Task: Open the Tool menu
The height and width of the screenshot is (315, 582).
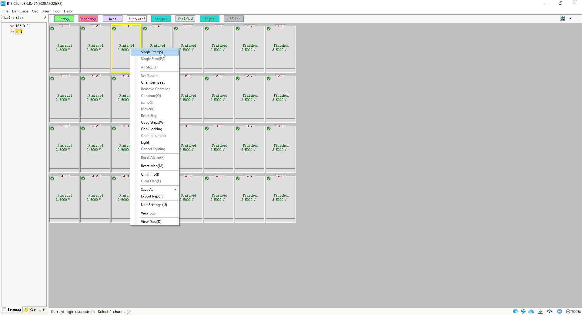Action: (x=57, y=11)
